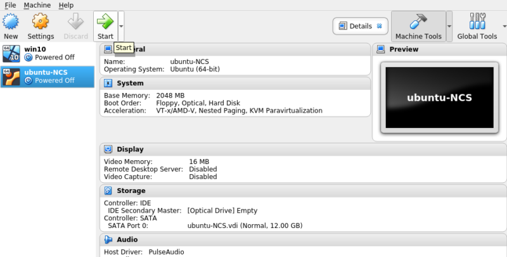Click the Details button
The width and height of the screenshot is (507, 257).
[360, 26]
